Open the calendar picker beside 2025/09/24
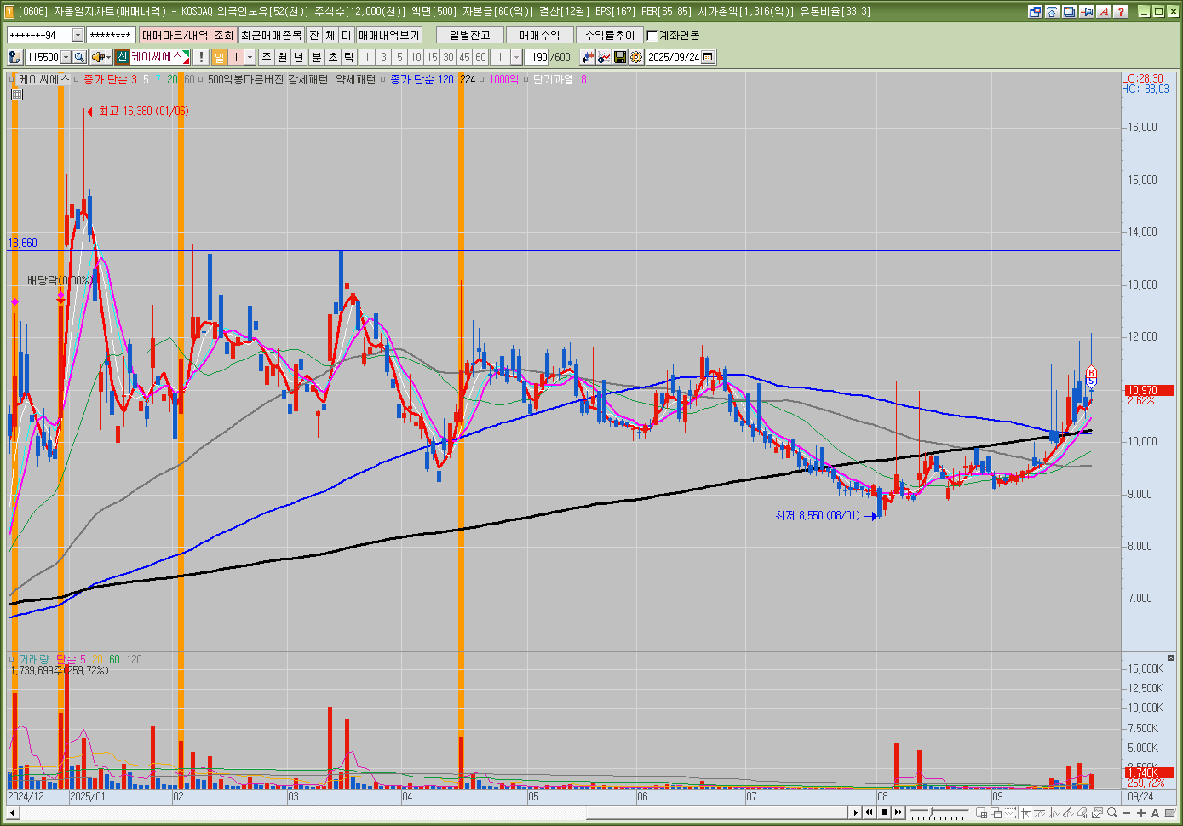This screenshot has width=1183, height=826. coord(708,57)
